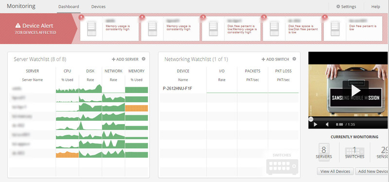Click View All Devices button
This screenshot has width=389, height=182.
pos(335,171)
